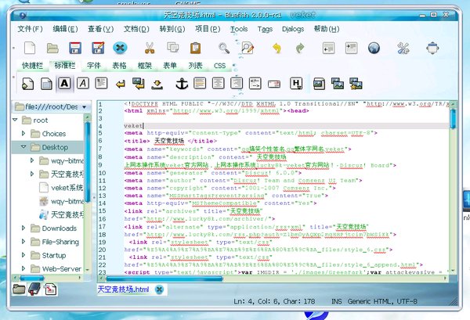Screen dimensions: 470x320
Task: Open the bookmarks panel icon below file tree
Action: 34,290
